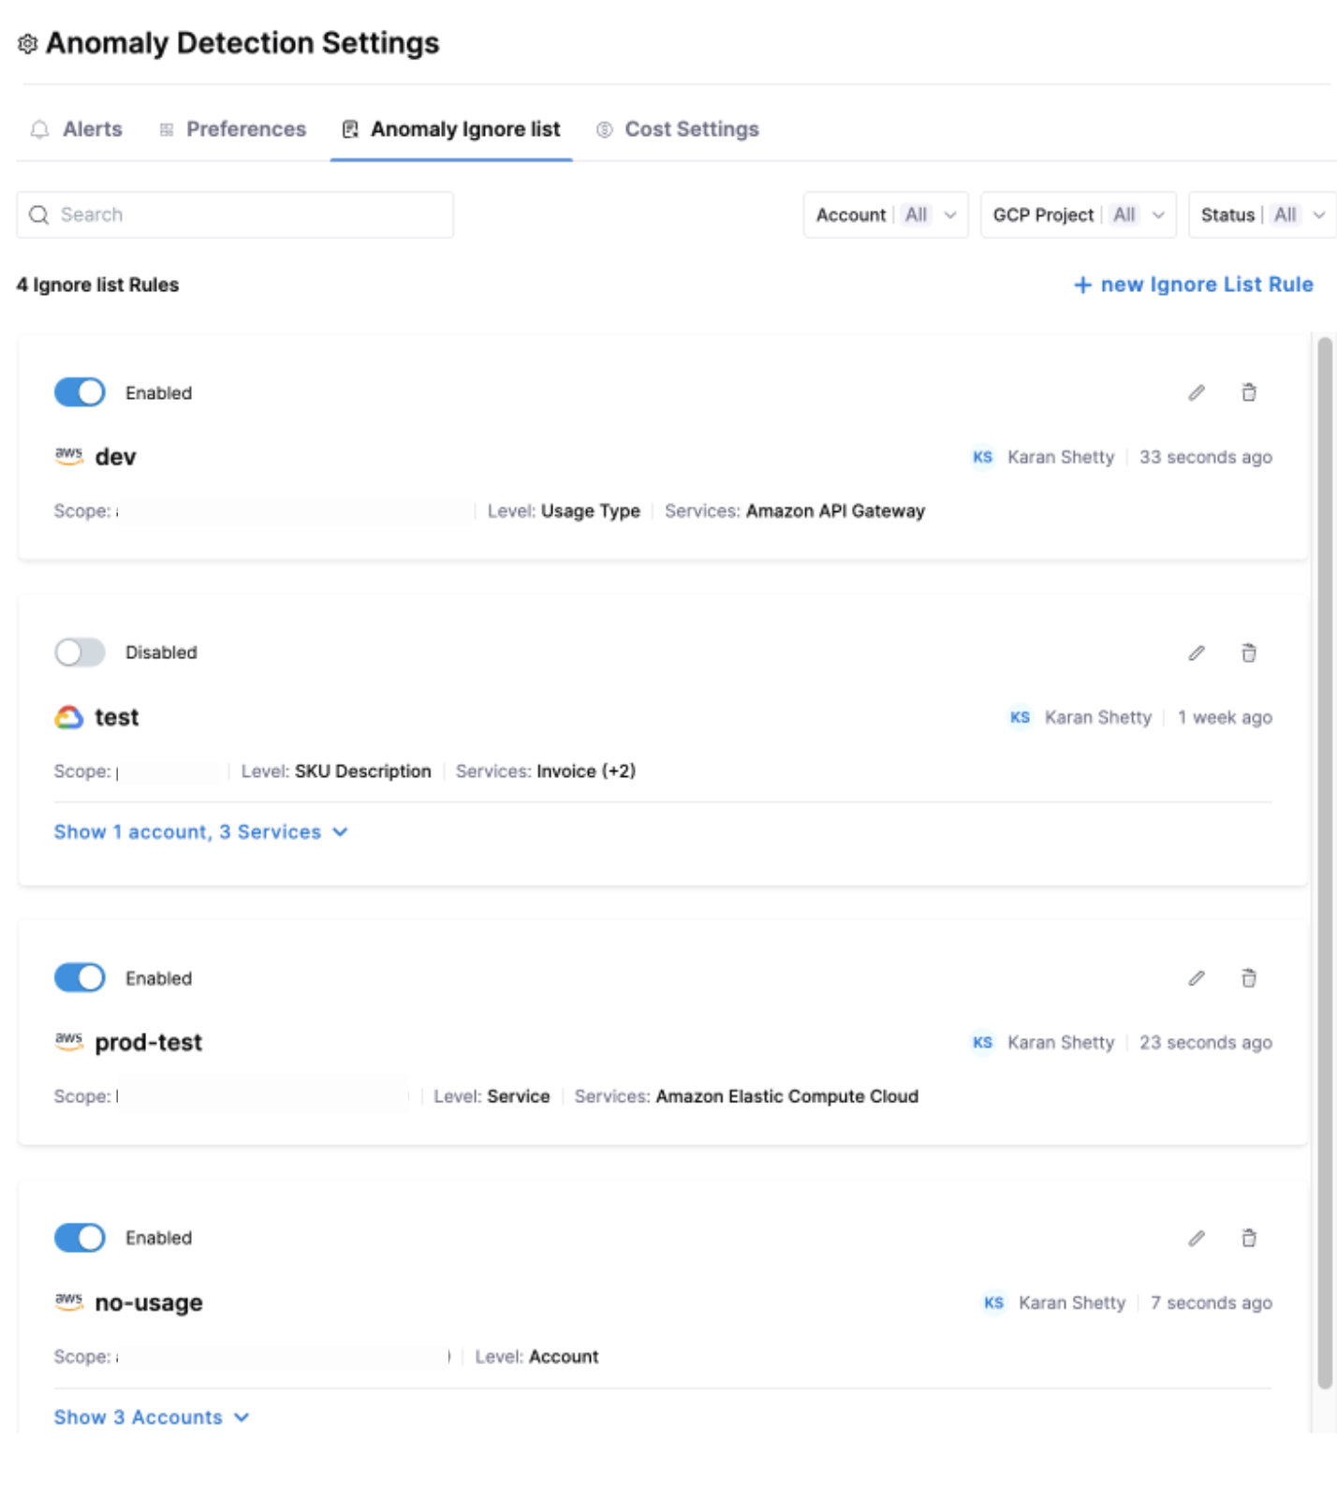The height and width of the screenshot is (1498, 1337).
Task: Enable the test rule toggle
Action: [80, 653]
